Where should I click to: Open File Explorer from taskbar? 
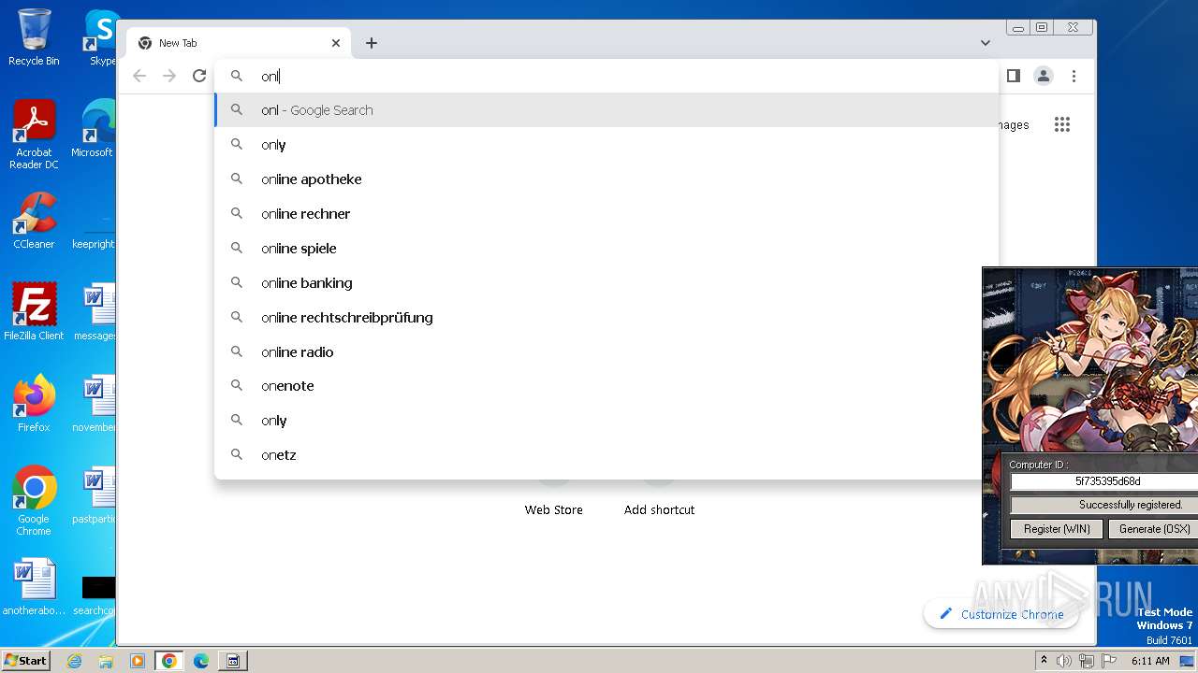click(106, 661)
